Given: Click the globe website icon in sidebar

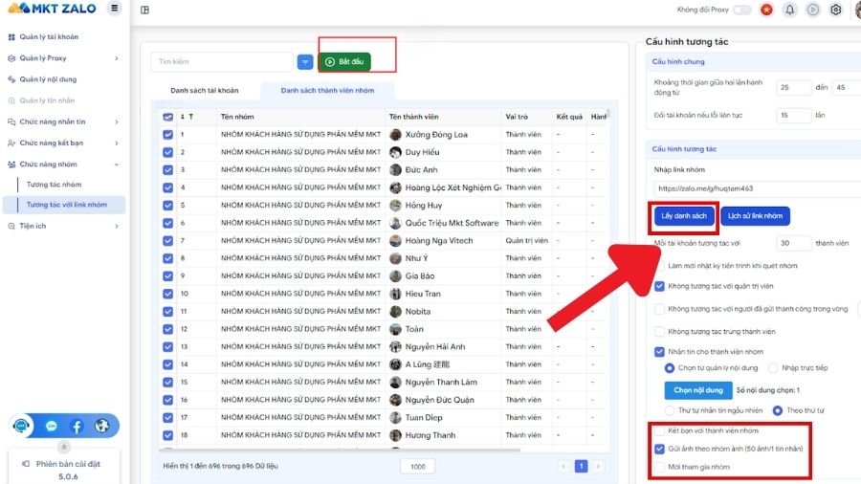Looking at the screenshot, I should coord(101,426).
